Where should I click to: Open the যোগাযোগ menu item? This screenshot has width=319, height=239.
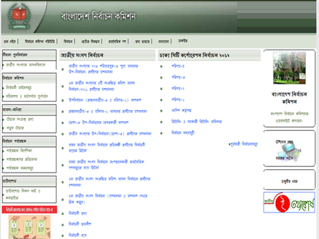pos(163,41)
